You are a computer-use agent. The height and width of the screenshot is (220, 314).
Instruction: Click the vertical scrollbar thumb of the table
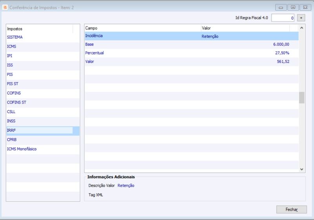302,97
